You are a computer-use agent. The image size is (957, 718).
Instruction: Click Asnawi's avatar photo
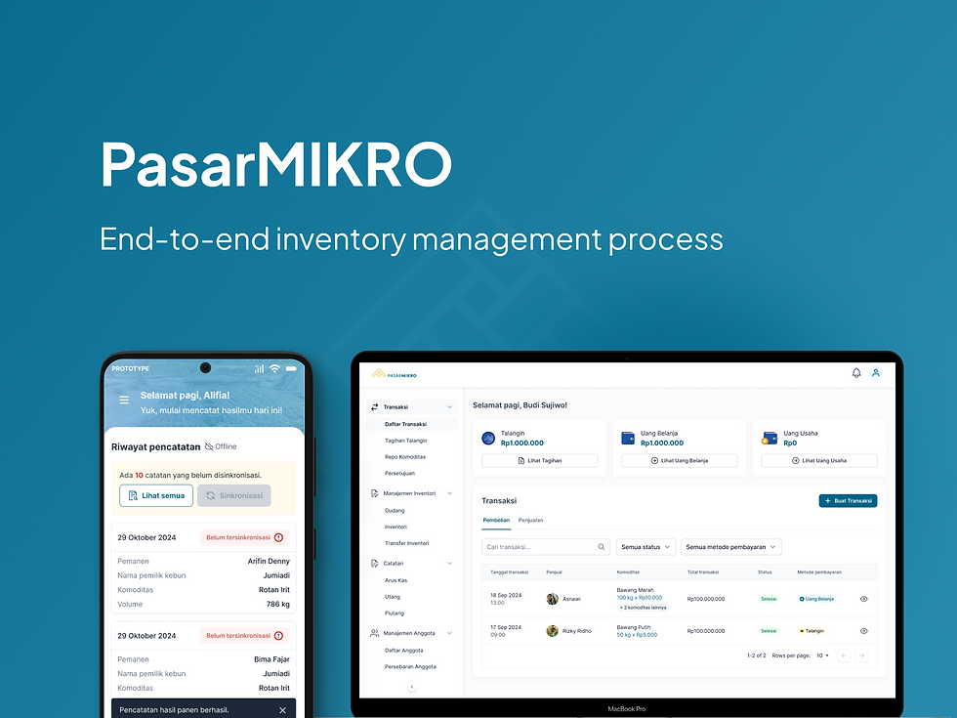(553, 599)
